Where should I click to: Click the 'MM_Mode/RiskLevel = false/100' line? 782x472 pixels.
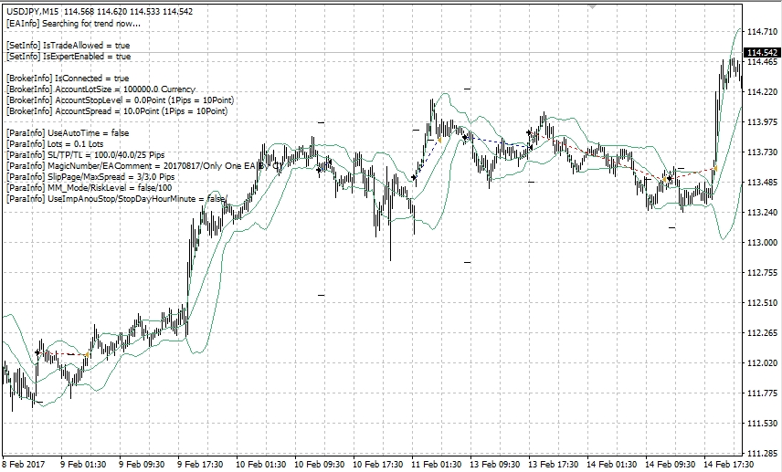click(89, 188)
